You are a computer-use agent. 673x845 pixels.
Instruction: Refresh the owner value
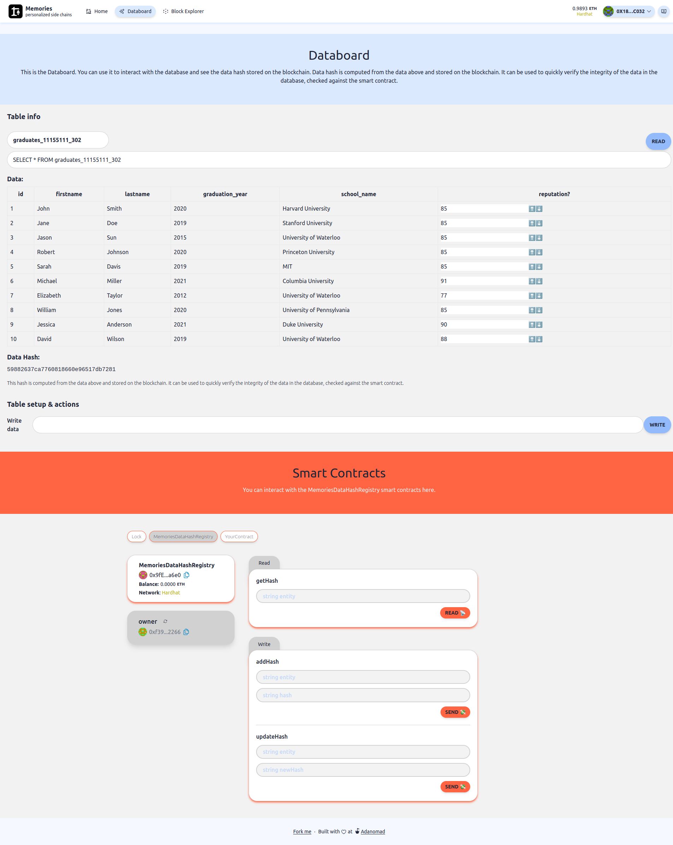click(165, 621)
